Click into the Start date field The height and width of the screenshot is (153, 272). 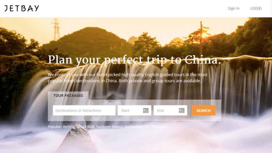coord(134,110)
